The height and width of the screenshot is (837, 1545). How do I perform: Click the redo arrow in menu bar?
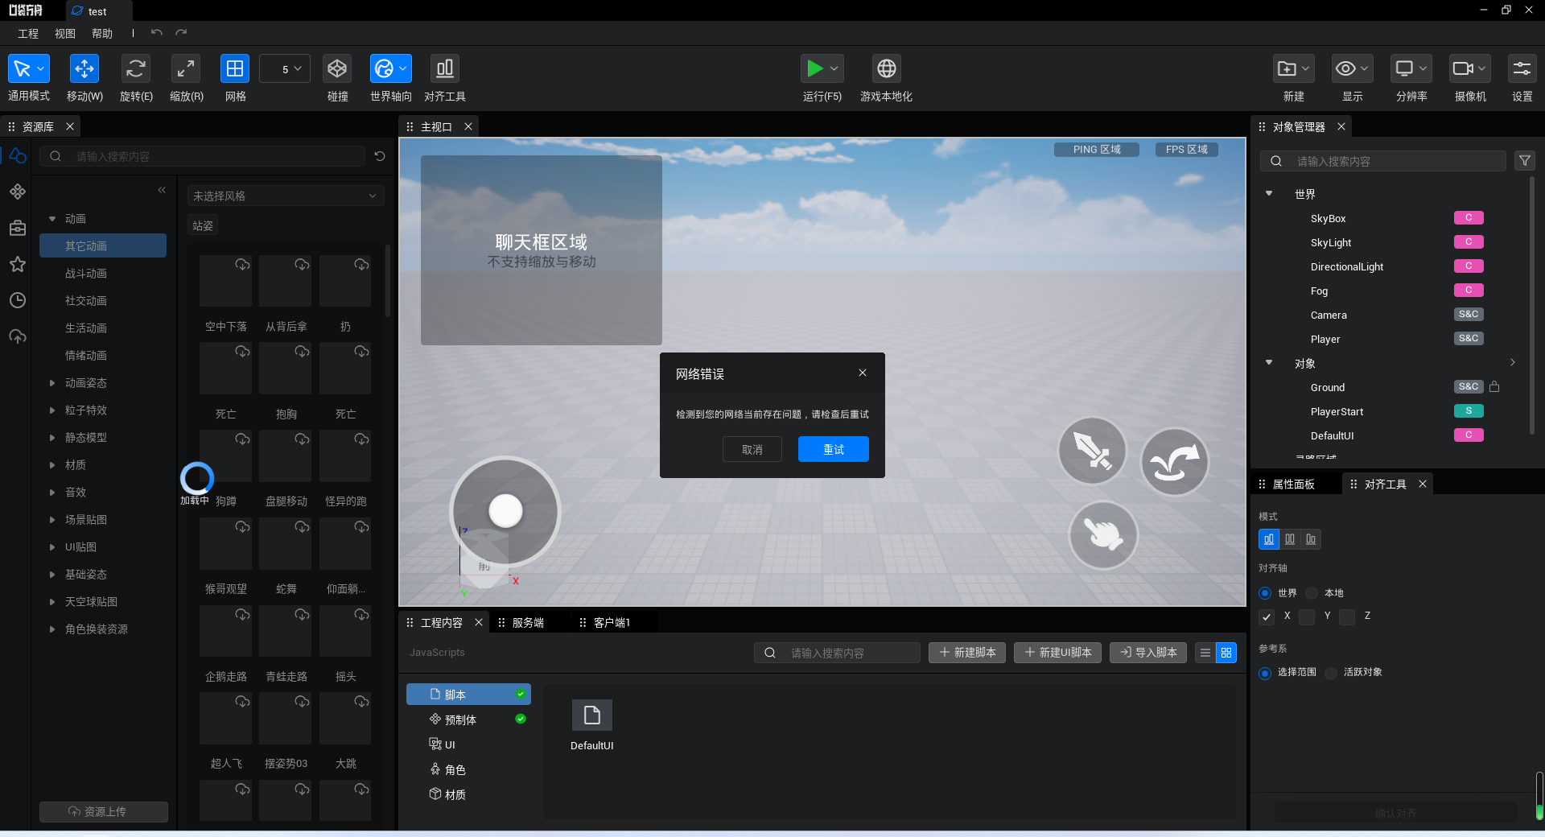(181, 33)
